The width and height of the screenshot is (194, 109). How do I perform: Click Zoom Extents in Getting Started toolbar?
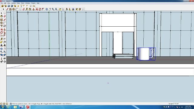[x=56, y=9]
